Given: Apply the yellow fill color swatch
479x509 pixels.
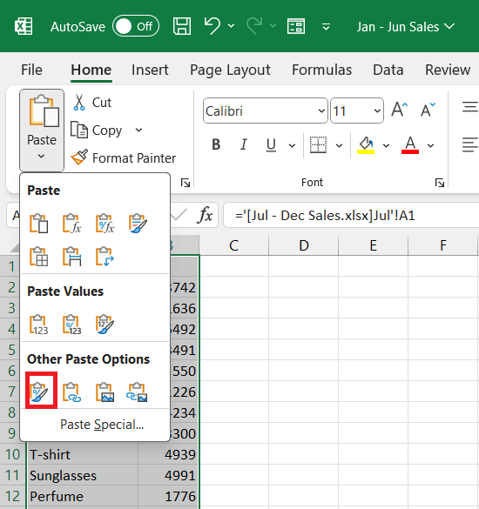Looking at the screenshot, I should click(366, 144).
